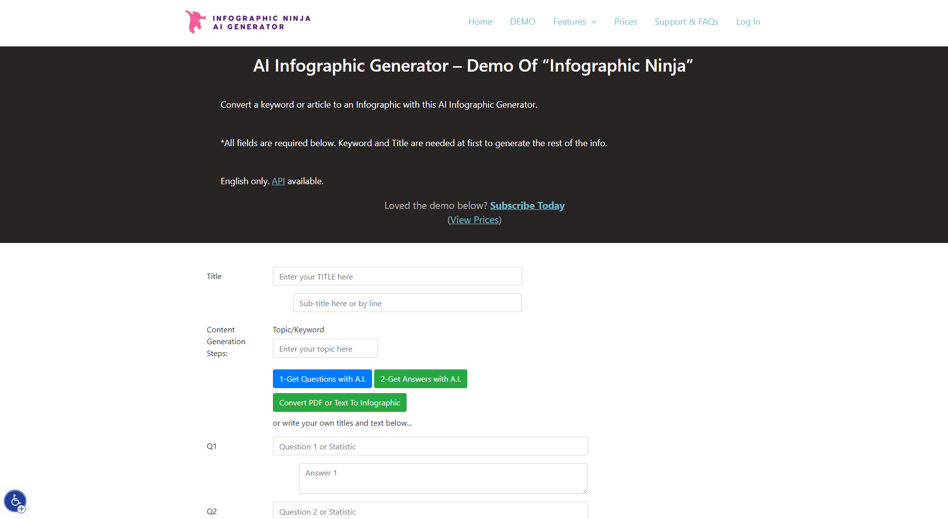Screen dimensions: 948x519
Task: Click the Infographic Ninja logo
Action: click(x=248, y=22)
